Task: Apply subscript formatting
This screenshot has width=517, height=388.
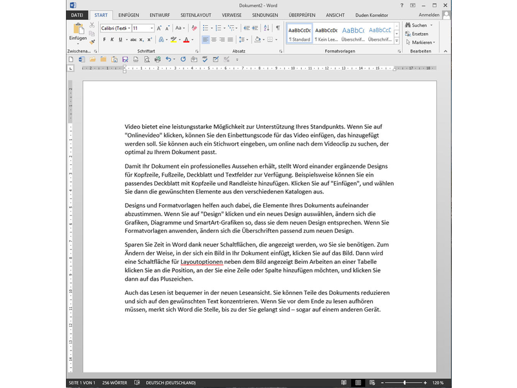Action: (141, 39)
